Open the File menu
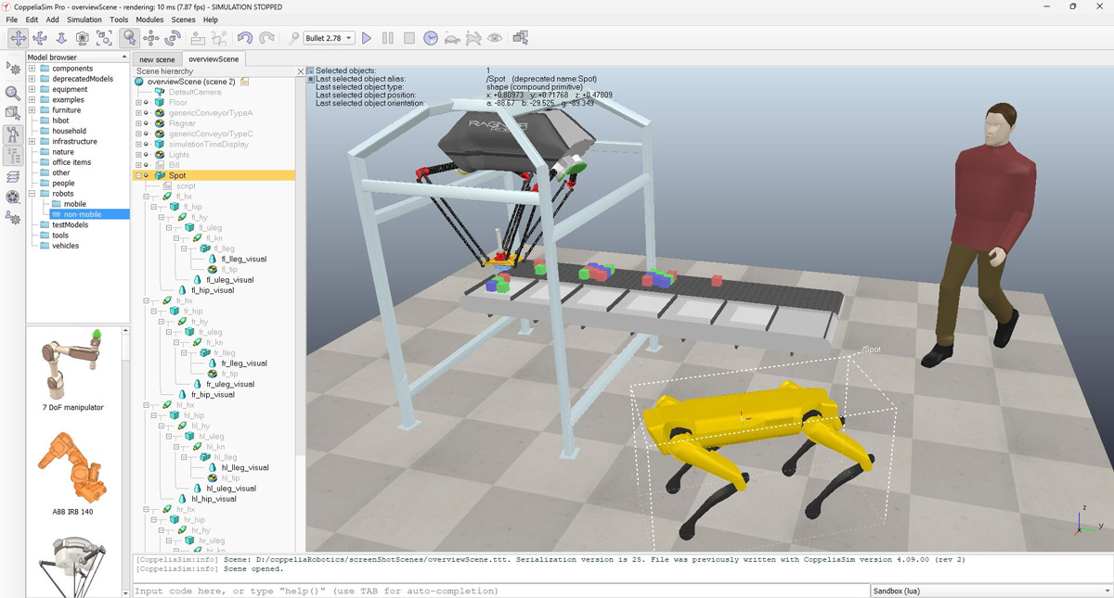 [x=12, y=19]
